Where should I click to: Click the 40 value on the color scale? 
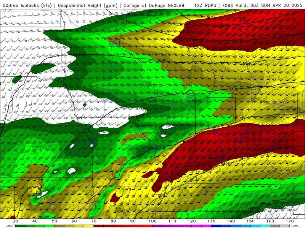pos(35,221)
